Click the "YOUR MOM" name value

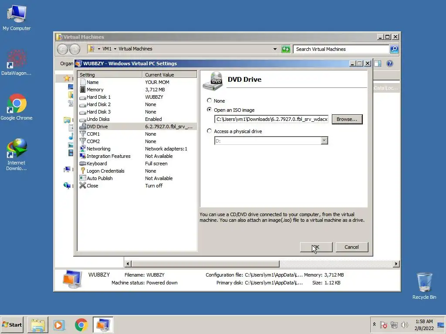click(157, 82)
